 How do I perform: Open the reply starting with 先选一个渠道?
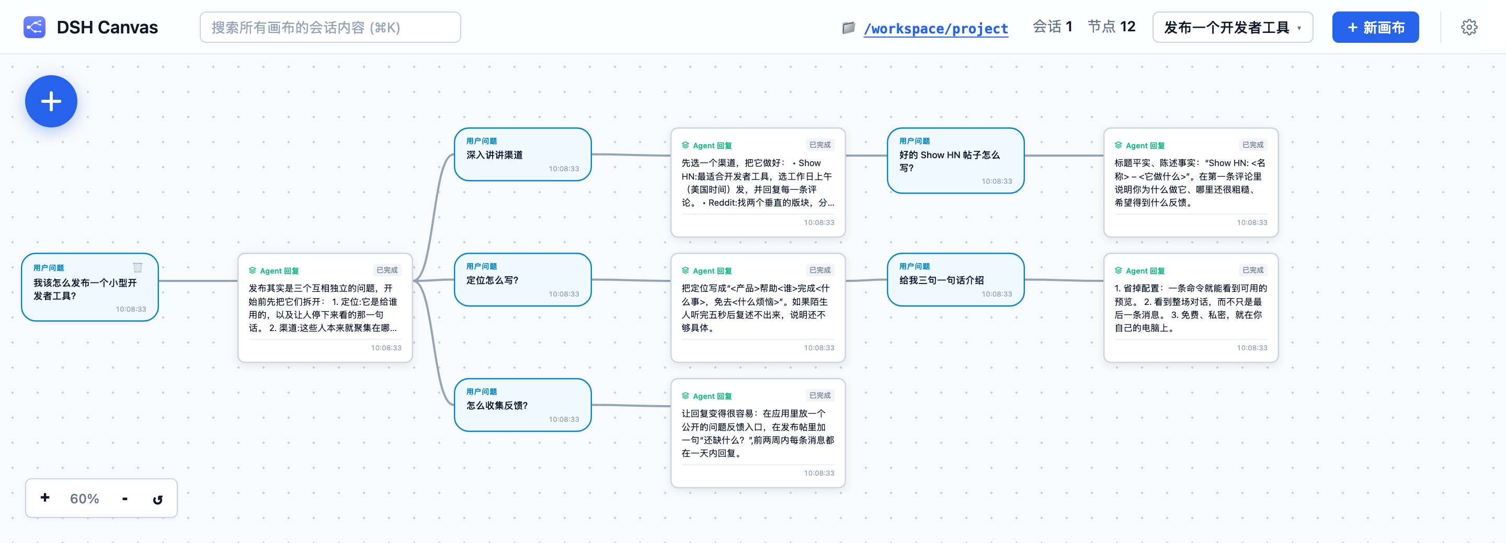pos(758,182)
